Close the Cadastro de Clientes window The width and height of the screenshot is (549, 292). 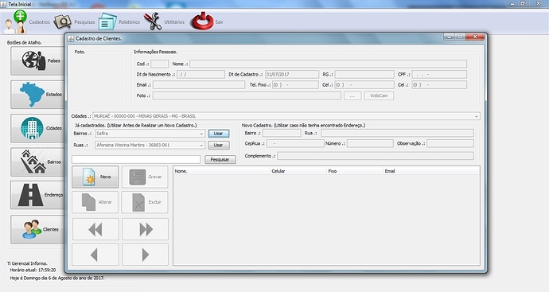tap(475, 37)
